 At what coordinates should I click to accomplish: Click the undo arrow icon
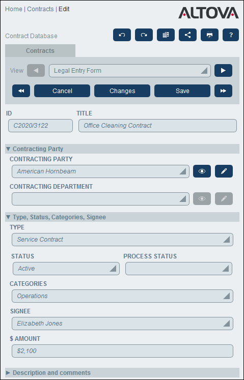click(122, 35)
